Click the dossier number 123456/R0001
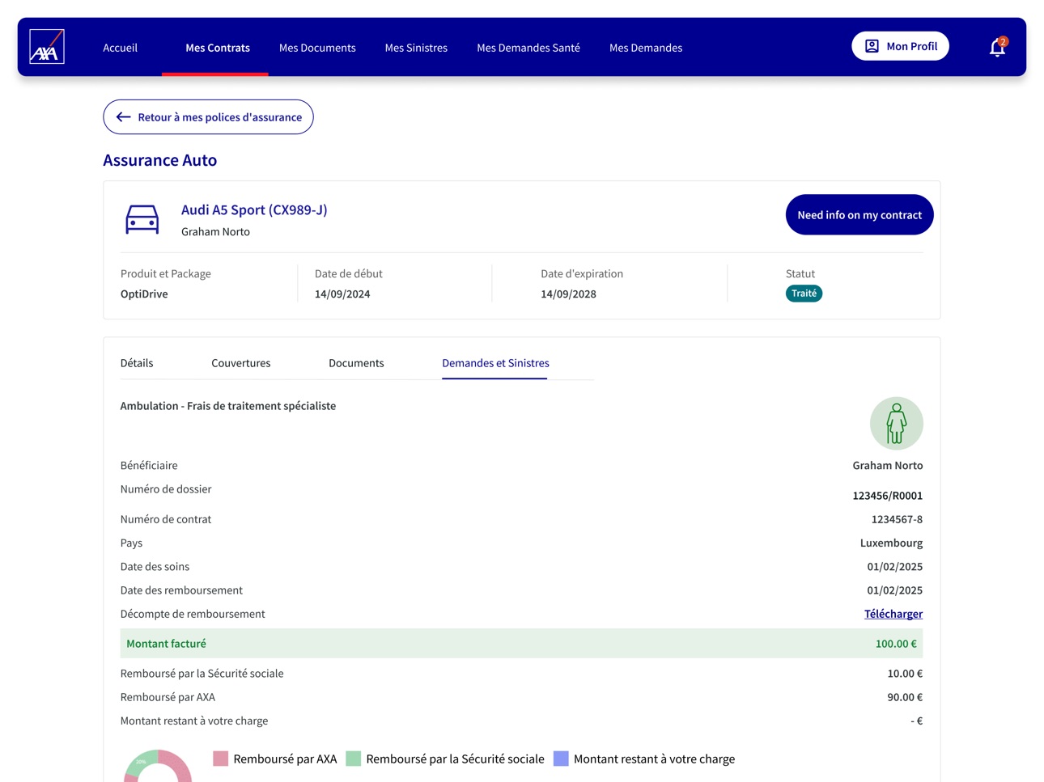The height and width of the screenshot is (782, 1044). point(888,496)
